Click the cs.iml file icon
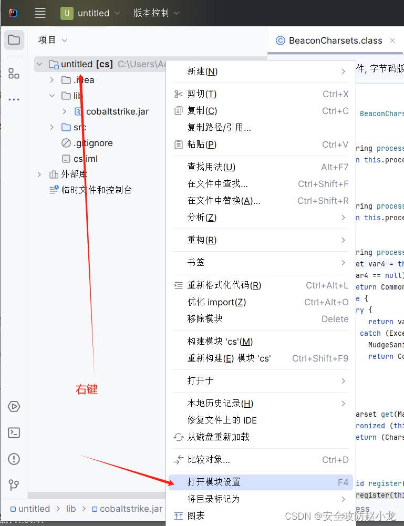Image resolution: width=404 pixels, height=526 pixels. click(66, 159)
